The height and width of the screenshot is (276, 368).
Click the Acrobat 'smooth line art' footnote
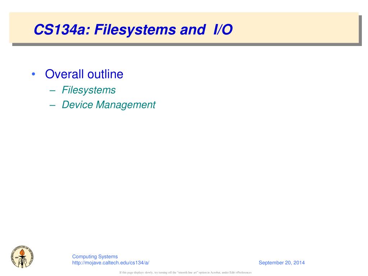click(185, 272)
